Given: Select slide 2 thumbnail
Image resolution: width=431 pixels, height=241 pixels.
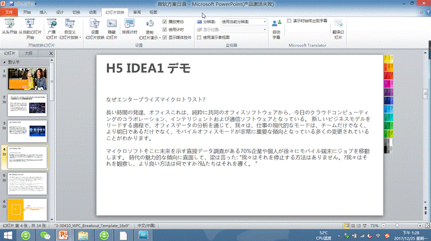Looking at the screenshot, I should pyautogui.click(x=27, y=105).
